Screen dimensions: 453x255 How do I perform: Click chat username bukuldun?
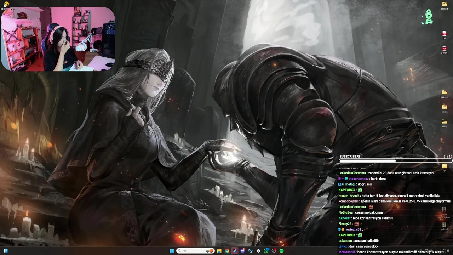pos(346,241)
